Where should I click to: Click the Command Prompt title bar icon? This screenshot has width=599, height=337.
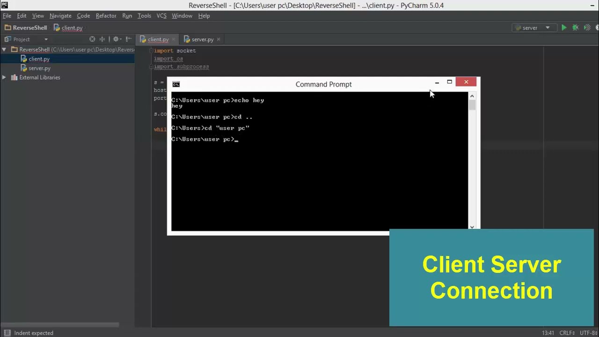[176, 84]
